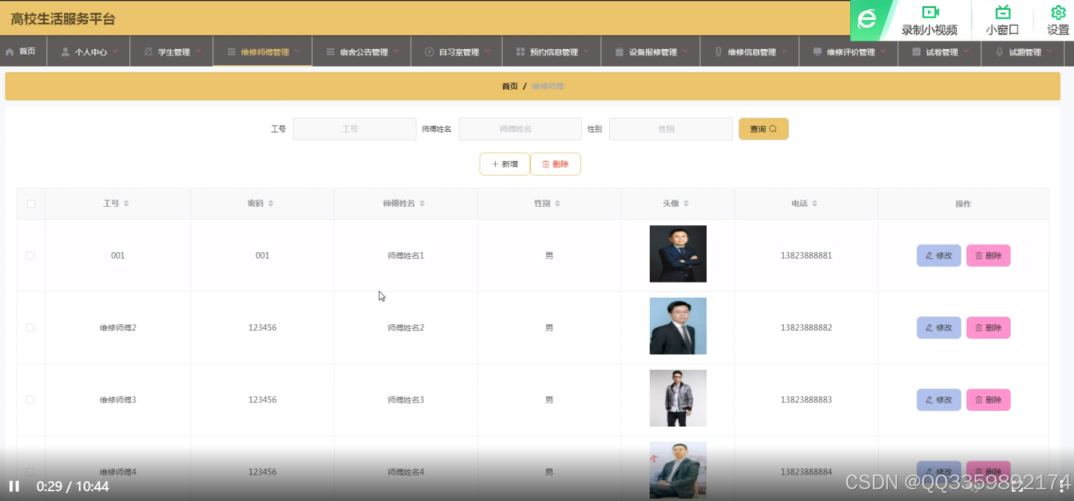Open avatar photo of 师傅姓名3
1074x501 pixels.
tap(678, 398)
